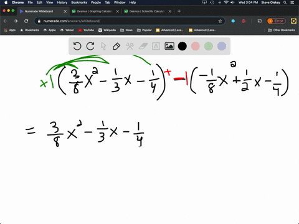Insert an image with picture icon

coord(169,46)
